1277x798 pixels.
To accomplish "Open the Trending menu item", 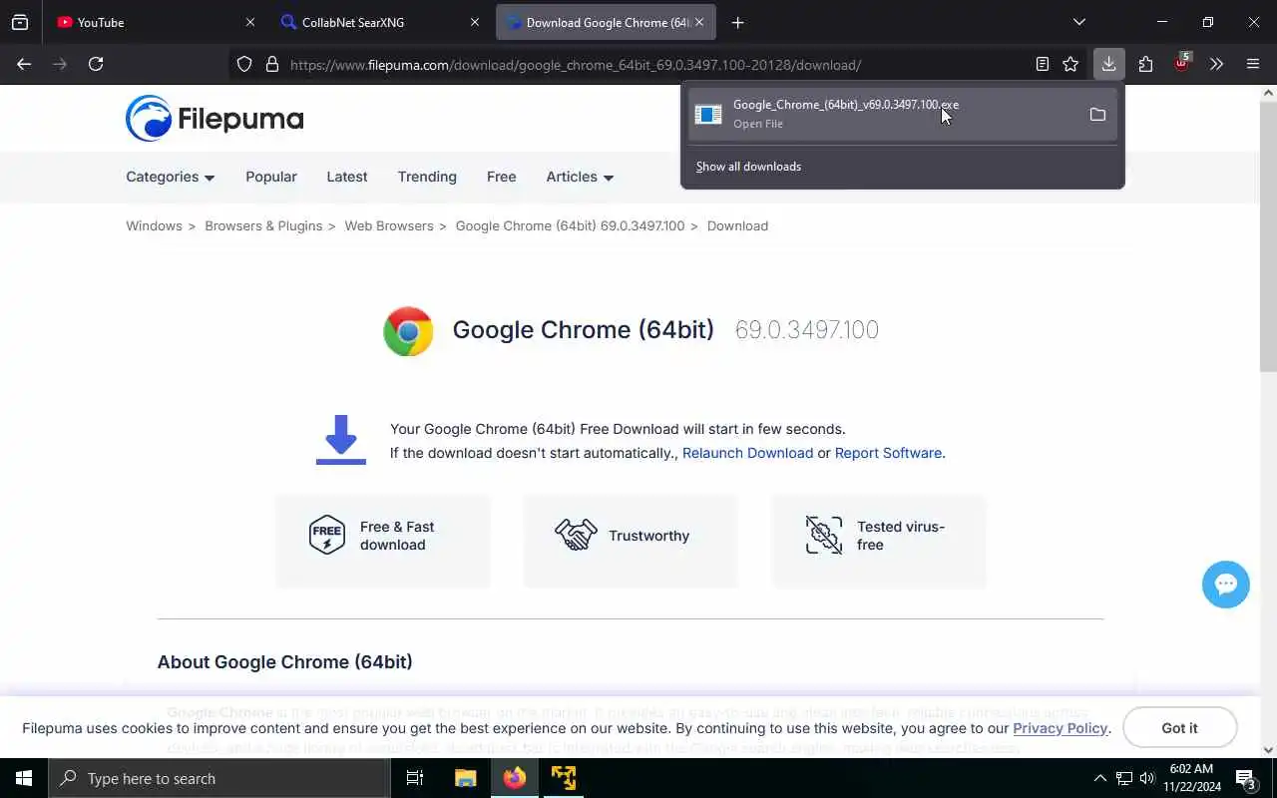I will coord(427,177).
